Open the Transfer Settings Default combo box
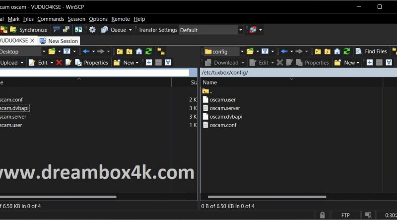The height and width of the screenshot is (220, 397). coord(211,30)
